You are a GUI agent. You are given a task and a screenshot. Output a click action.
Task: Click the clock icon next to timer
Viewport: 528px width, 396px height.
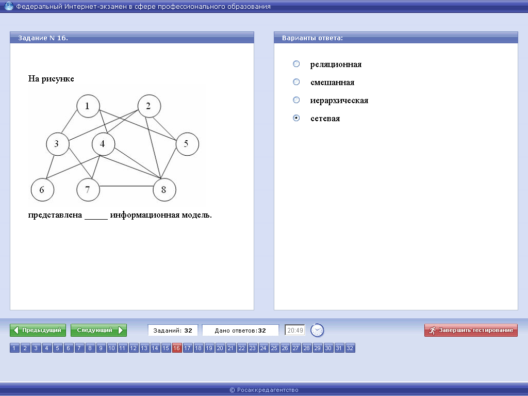317,330
